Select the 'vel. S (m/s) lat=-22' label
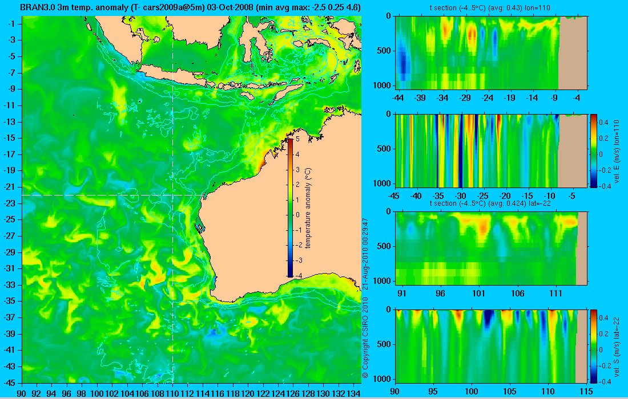The image size is (628, 399). (617, 346)
